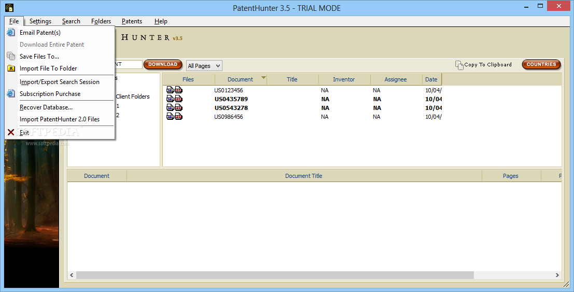Click the Document Title column header
This screenshot has height=292, width=574.
[304, 176]
